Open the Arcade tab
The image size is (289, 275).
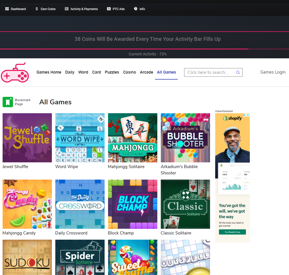pos(146,72)
